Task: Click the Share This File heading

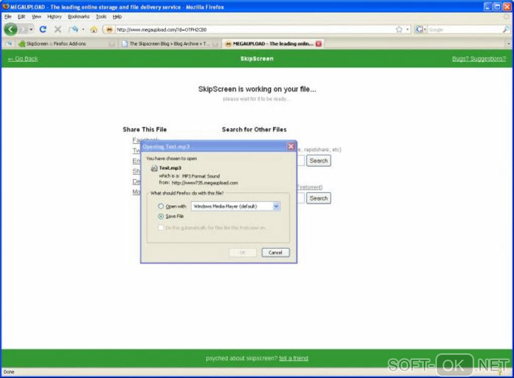Action: tap(145, 130)
